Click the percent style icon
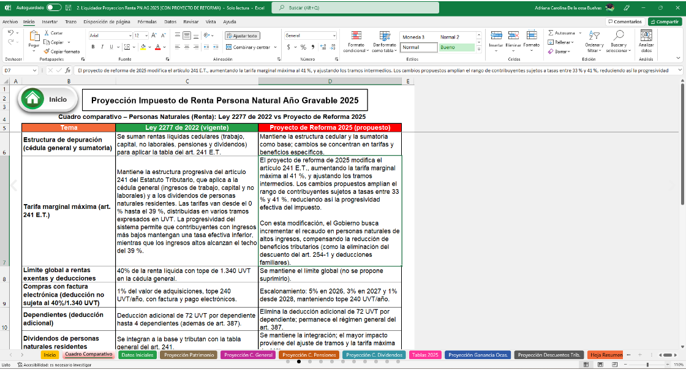Image resolution: width=686 pixels, height=375 pixels. pyautogui.click(x=304, y=47)
